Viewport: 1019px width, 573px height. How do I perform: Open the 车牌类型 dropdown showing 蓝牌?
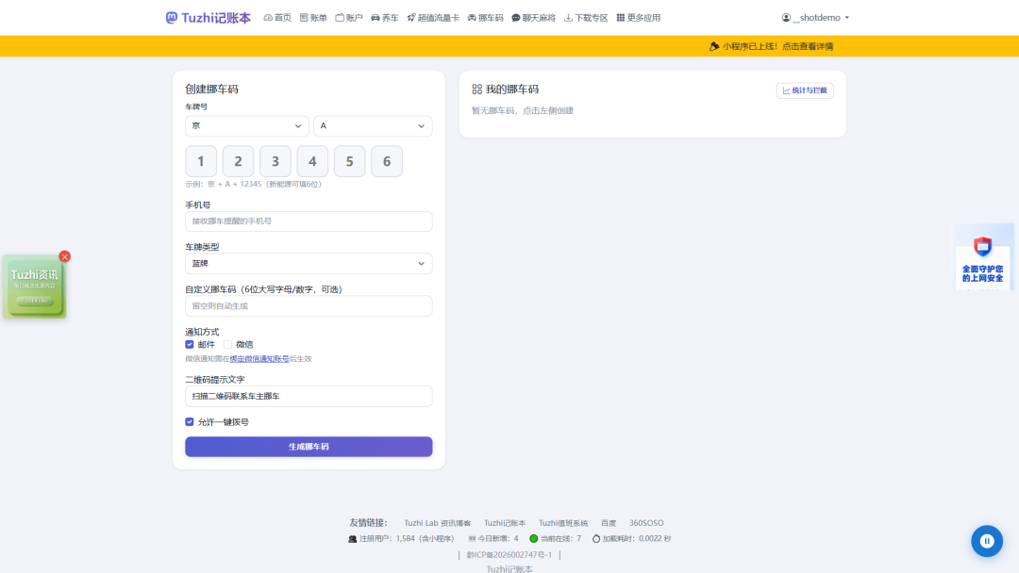click(309, 264)
